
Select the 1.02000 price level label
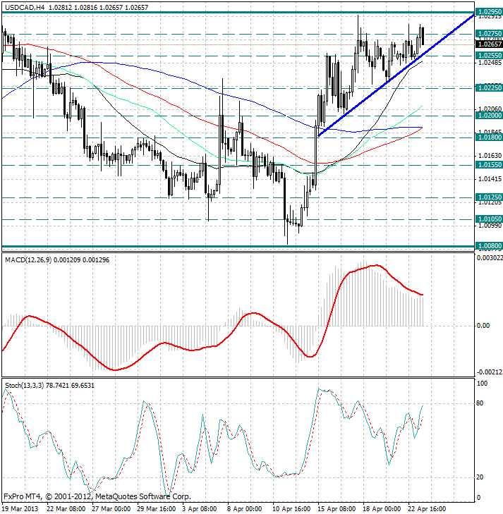click(x=489, y=116)
